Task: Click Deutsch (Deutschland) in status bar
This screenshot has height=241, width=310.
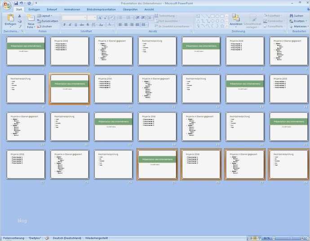Action: [67, 238]
